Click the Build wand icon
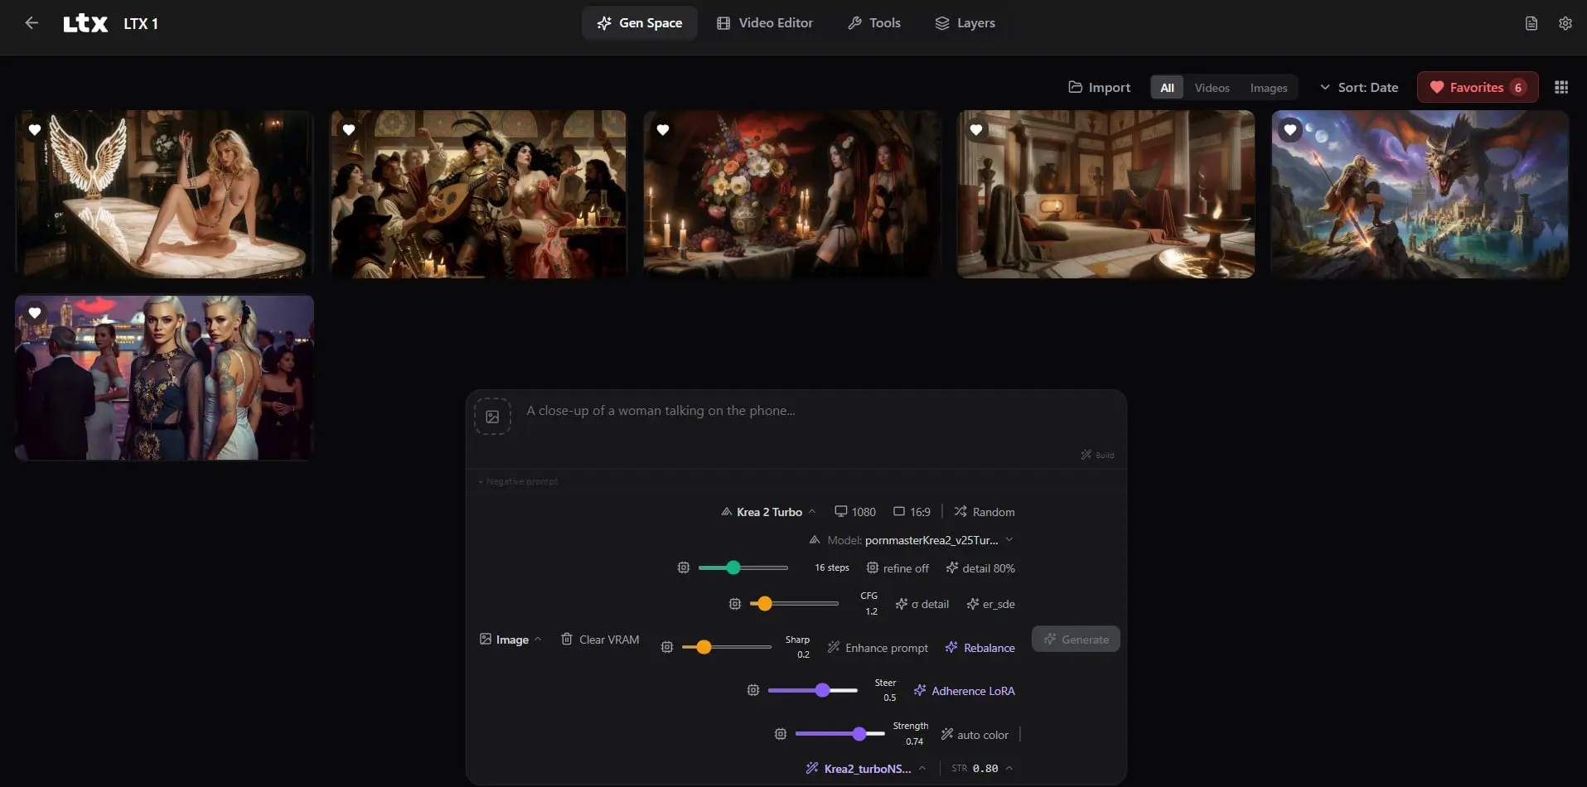This screenshot has height=787, width=1587. pos(1097,455)
